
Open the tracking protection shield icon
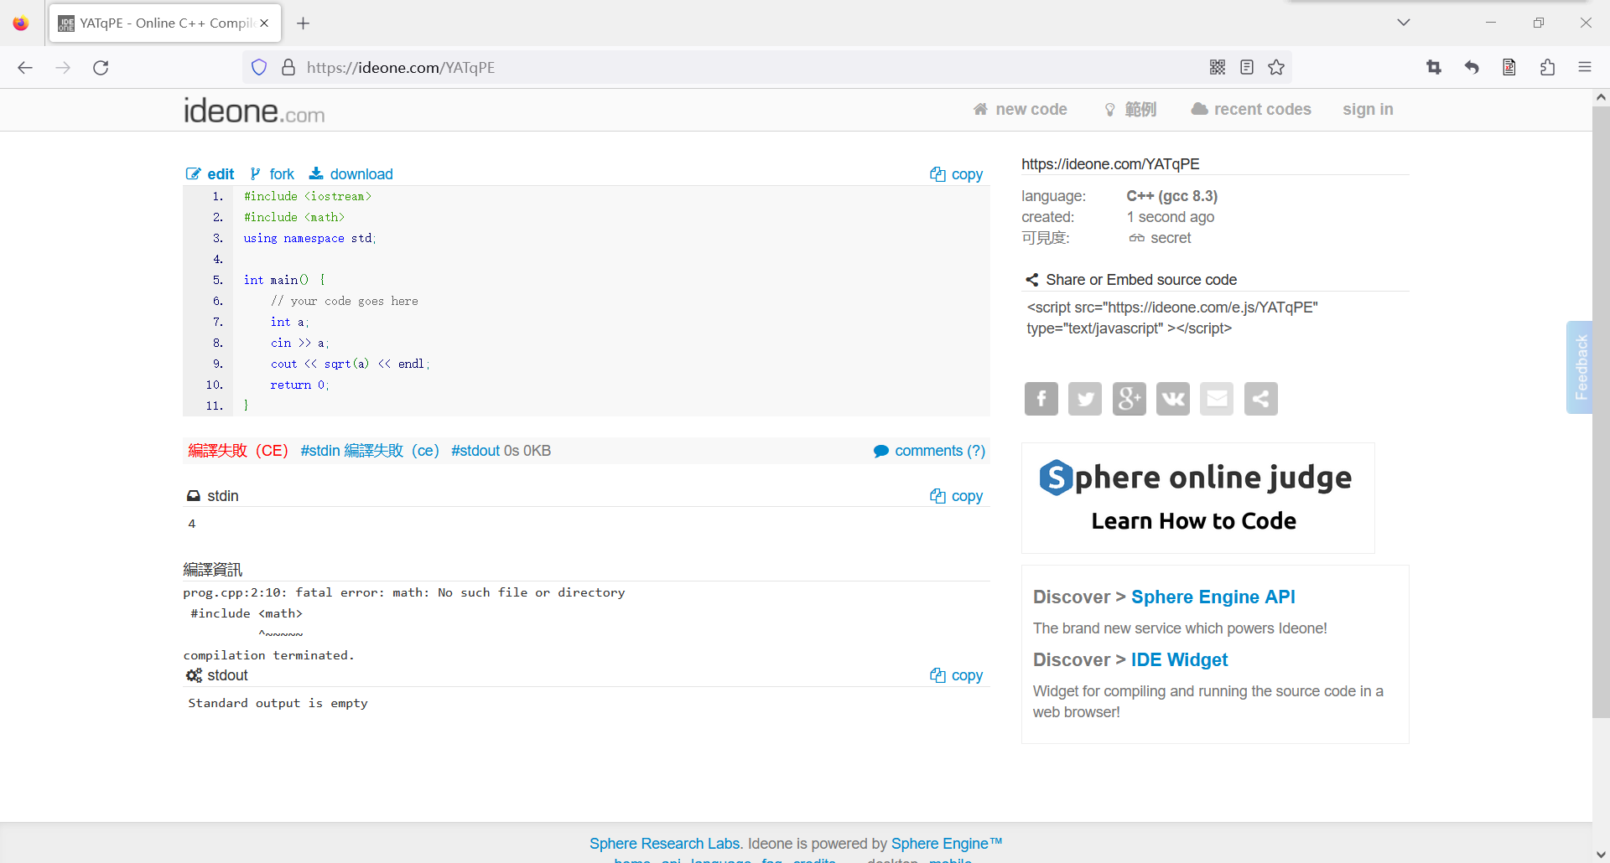tap(259, 68)
